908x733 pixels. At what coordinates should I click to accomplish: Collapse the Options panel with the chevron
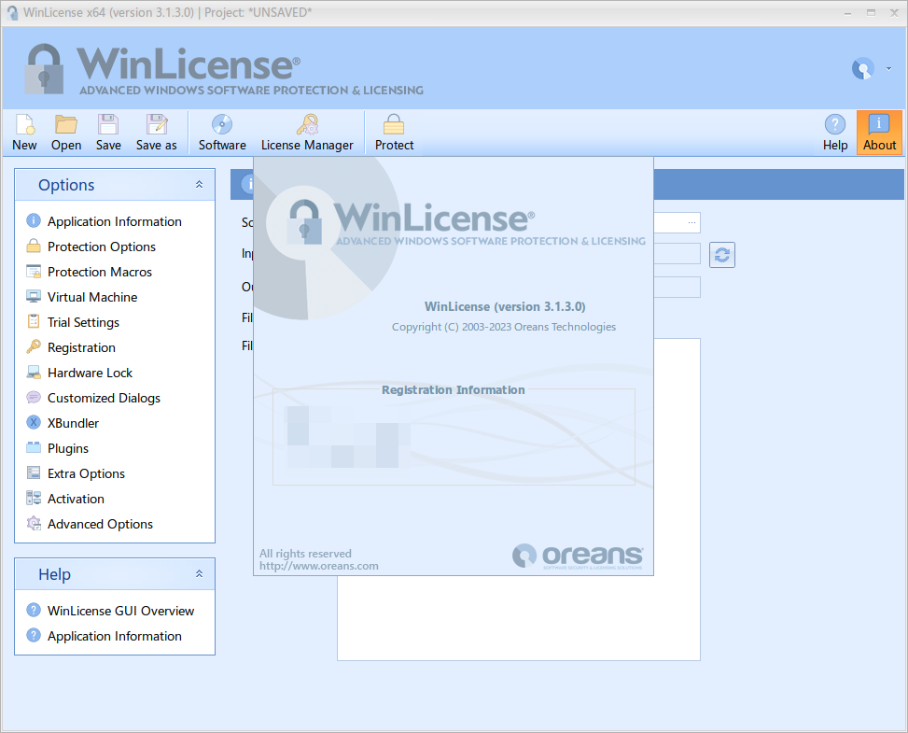pos(199,184)
